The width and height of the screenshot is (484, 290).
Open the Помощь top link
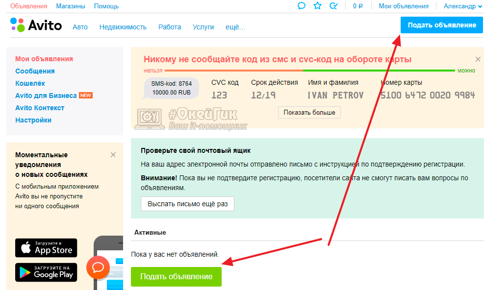point(106,6)
